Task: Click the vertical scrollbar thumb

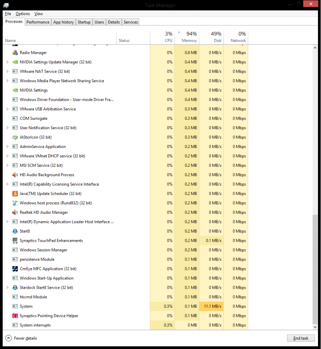Action: pyautogui.click(x=315, y=269)
